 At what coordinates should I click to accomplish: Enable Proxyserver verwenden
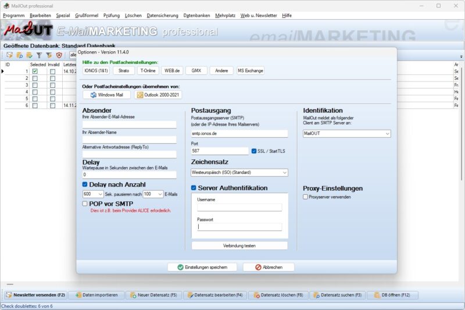[x=306, y=197]
